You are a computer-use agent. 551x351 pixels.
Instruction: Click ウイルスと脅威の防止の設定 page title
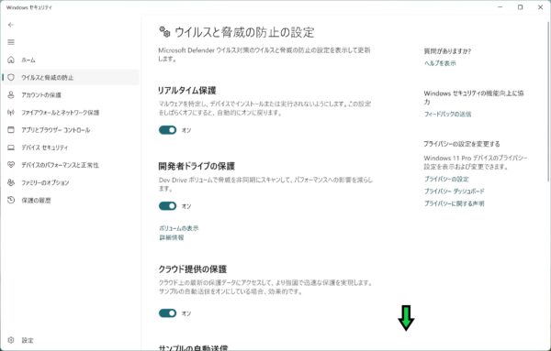coord(244,32)
